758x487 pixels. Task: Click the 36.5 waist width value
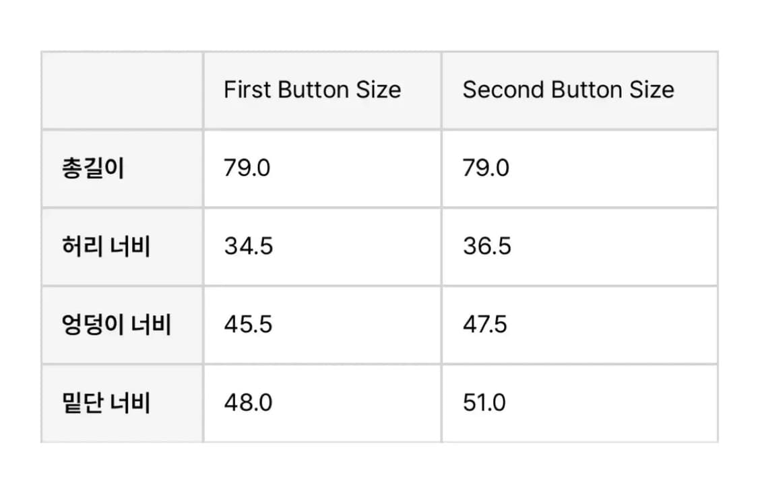pyautogui.click(x=487, y=247)
